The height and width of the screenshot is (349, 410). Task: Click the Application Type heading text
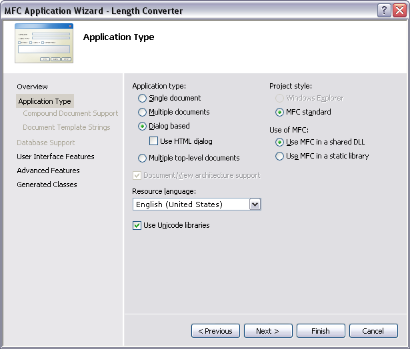click(x=119, y=37)
